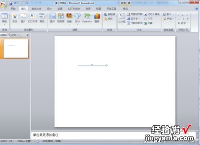Expand the 相册 photo album dropdown arrow
Image resolution: width=200 pixels, height=145 pixels.
(x=69, y=25)
